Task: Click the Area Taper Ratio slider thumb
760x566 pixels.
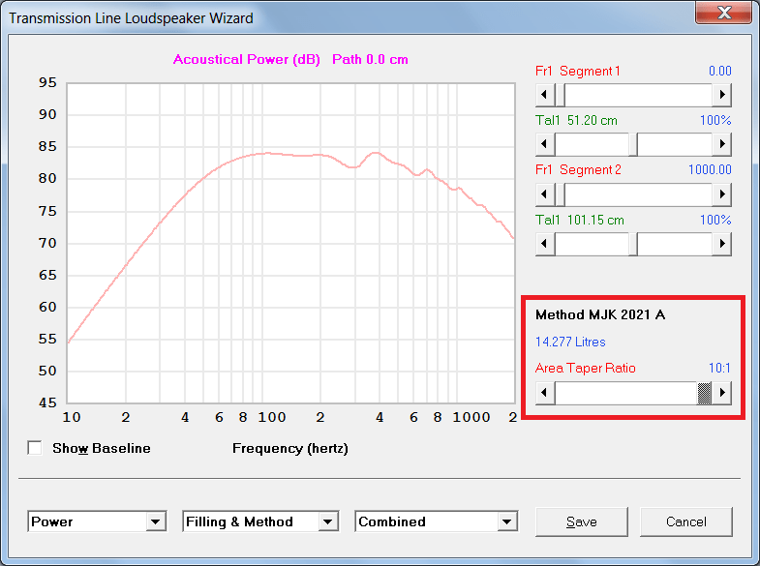Action: coord(704,393)
